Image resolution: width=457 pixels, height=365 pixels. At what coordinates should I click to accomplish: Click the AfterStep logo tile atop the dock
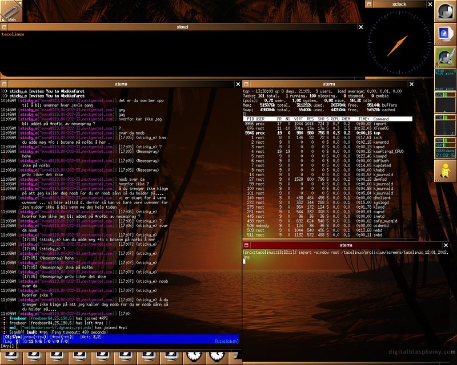tap(446, 11)
